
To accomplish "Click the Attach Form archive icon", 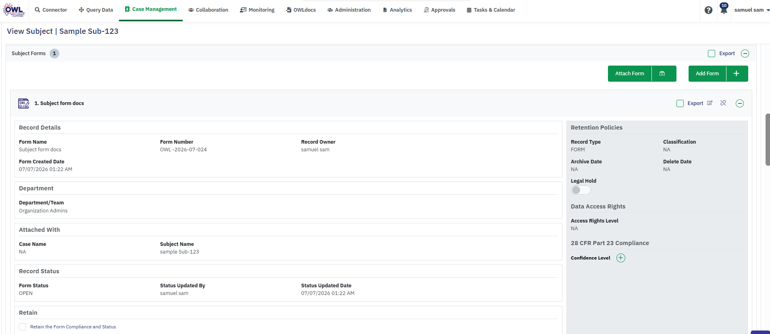I will pos(662,74).
